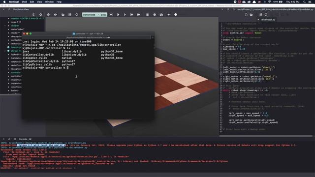Create a new file in the text editor
The width and height of the screenshot is (315, 177).
tap(246, 15)
